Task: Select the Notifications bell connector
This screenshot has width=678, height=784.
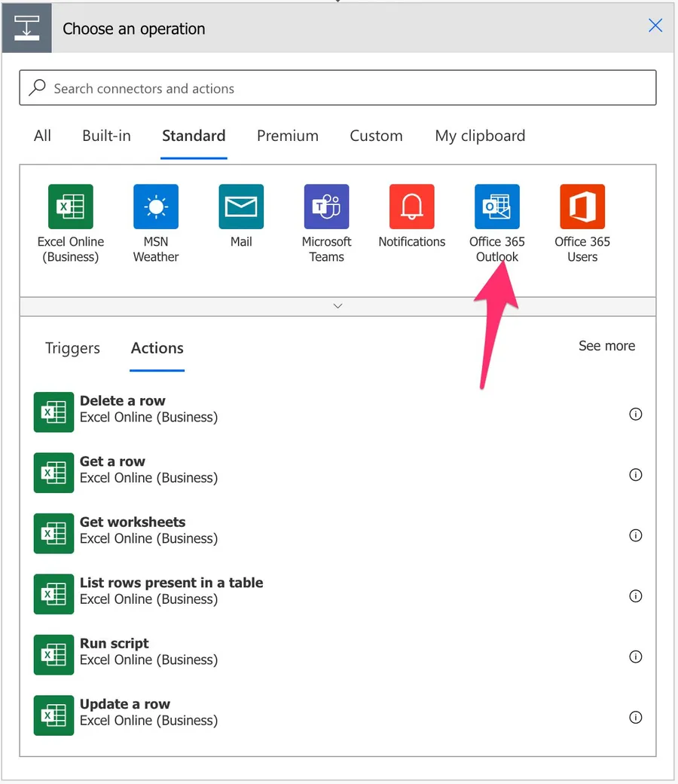Action: pyautogui.click(x=411, y=207)
